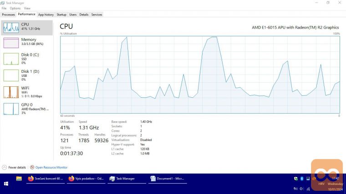Show GPU 0 AMD Radeon performance

[27, 109]
